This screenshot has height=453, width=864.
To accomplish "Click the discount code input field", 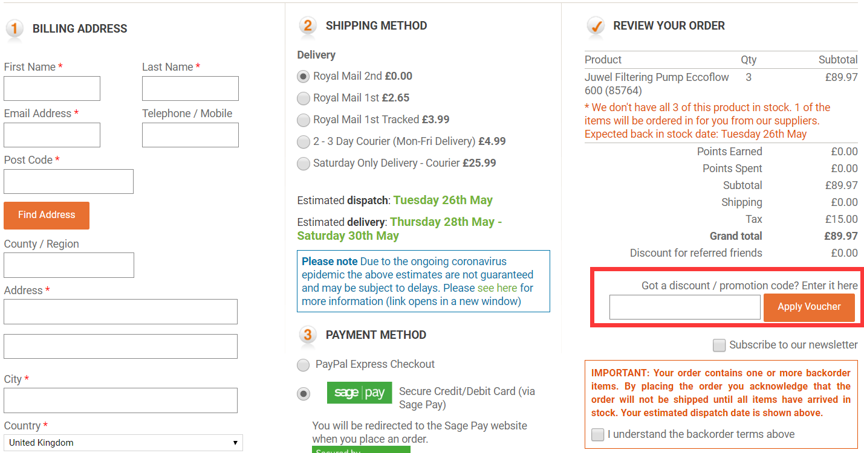I will (x=684, y=307).
